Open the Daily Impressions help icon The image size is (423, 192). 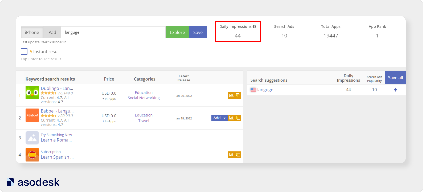coord(254,27)
